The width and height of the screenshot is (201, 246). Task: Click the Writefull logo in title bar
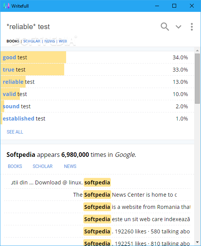(6, 6)
